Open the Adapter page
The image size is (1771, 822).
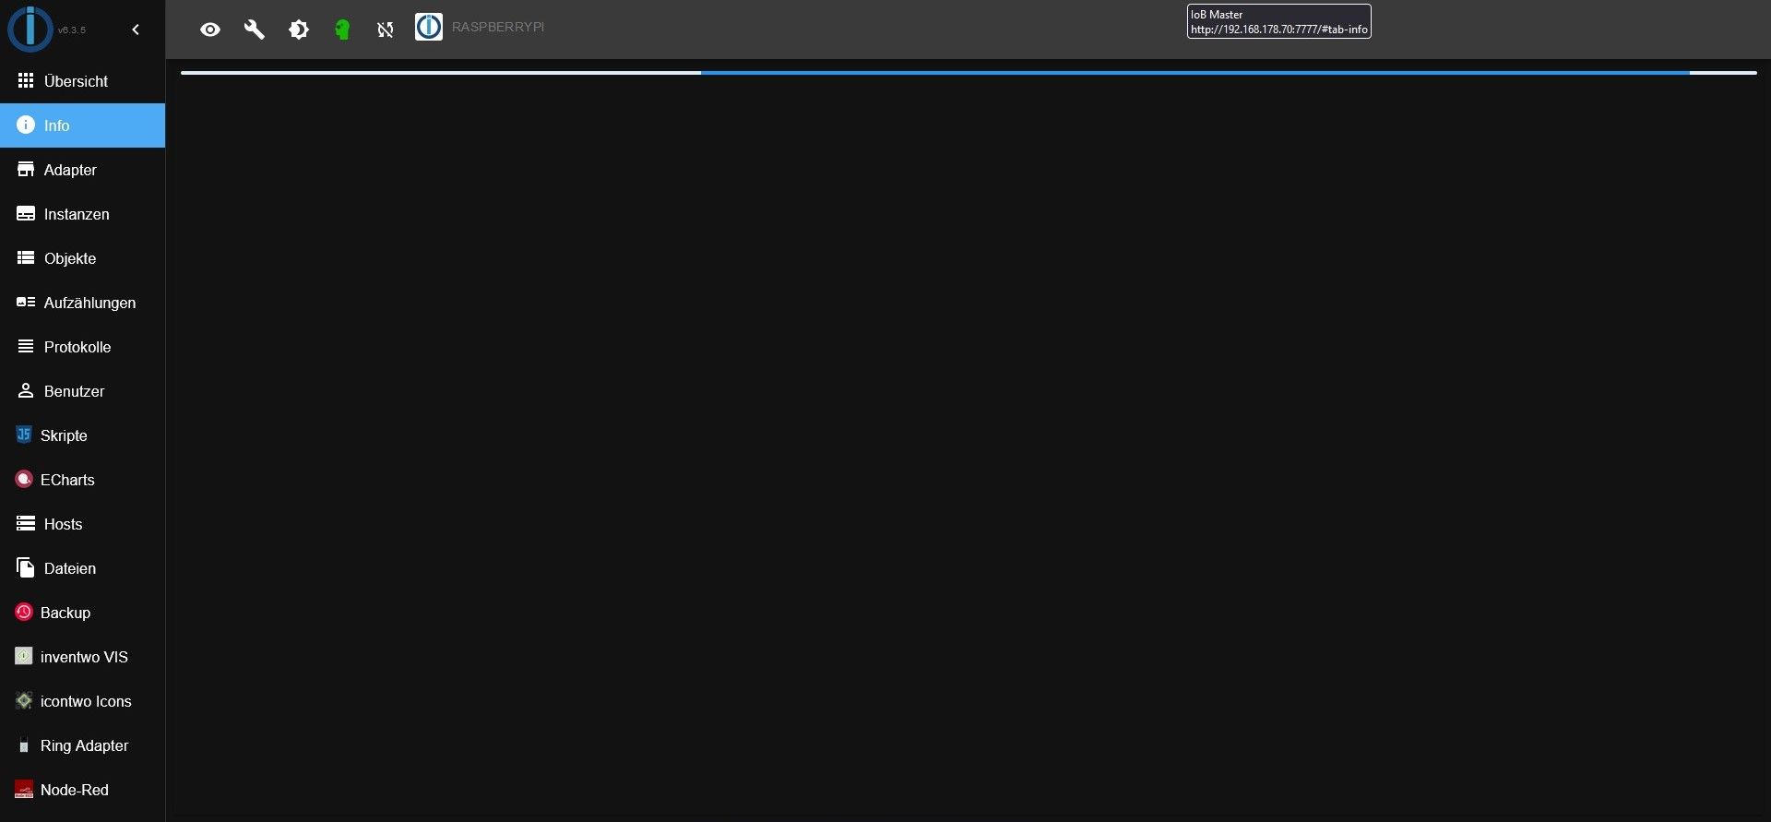[x=82, y=170]
